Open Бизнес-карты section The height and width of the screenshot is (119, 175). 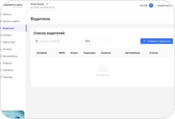tap(11, 21)
